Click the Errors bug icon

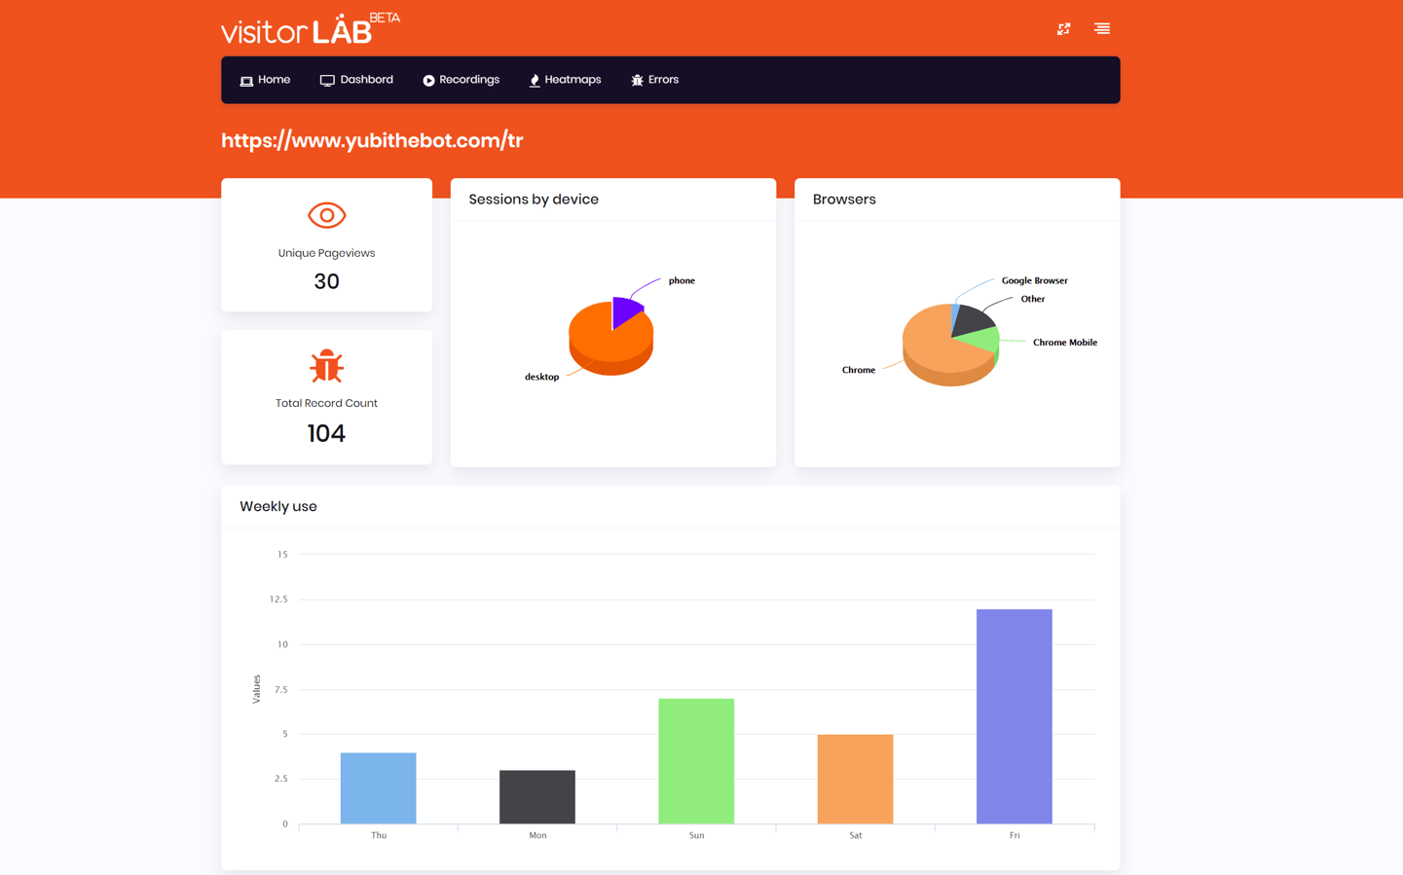(x=637, y=81)
